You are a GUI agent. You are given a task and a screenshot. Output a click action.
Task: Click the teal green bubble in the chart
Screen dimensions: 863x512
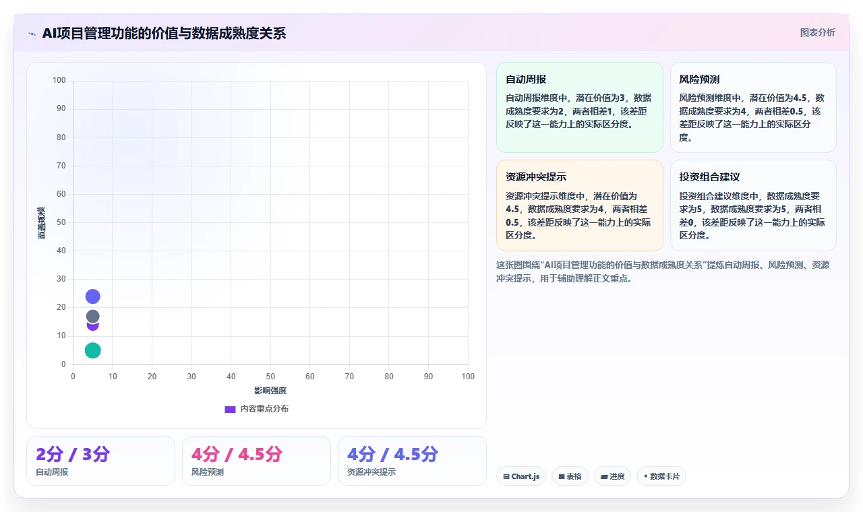click(x=93, y=350)
